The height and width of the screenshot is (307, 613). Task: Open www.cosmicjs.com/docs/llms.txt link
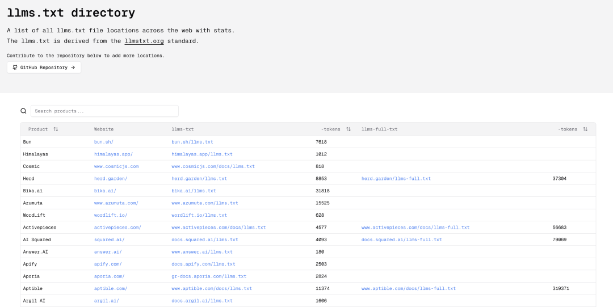pyautogui.click(x=213, y=166)
